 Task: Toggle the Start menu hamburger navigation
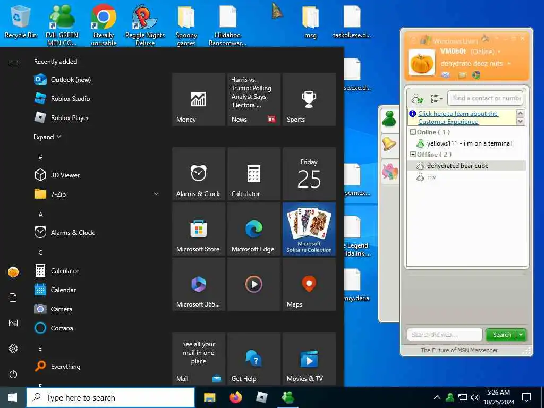tap(13, 62)
